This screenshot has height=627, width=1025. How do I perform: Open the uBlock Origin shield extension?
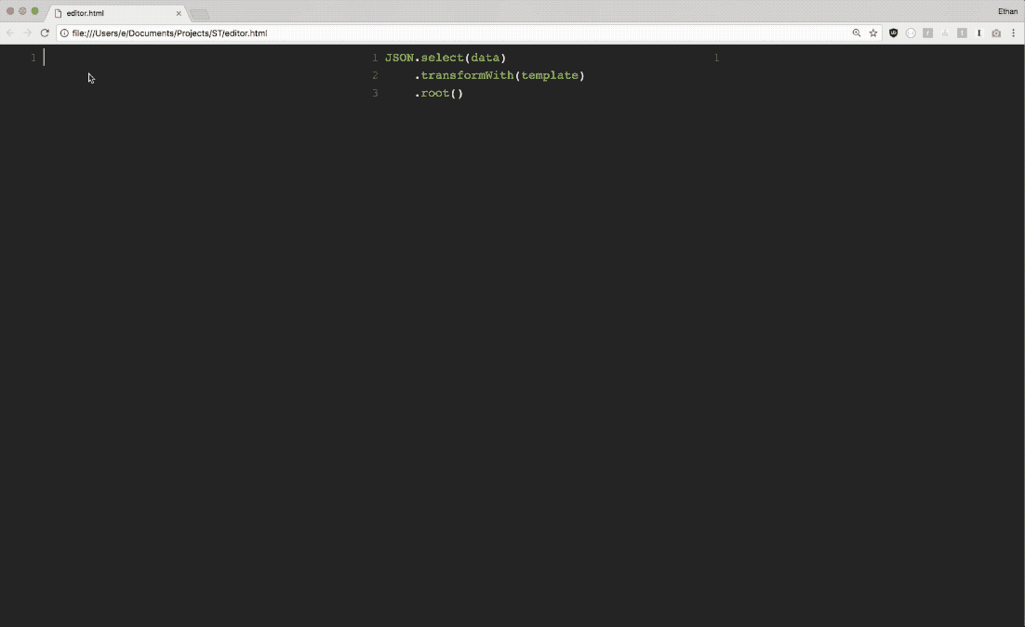(894, 33)
